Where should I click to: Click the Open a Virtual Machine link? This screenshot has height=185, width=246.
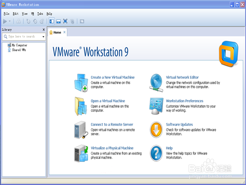pyautogui.click(x=108, y=101)
